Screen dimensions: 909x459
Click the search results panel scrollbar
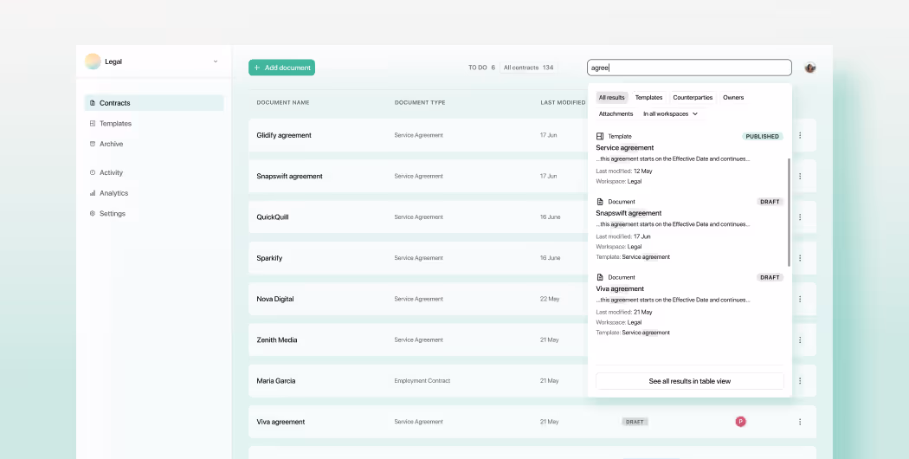click(789, 212)
